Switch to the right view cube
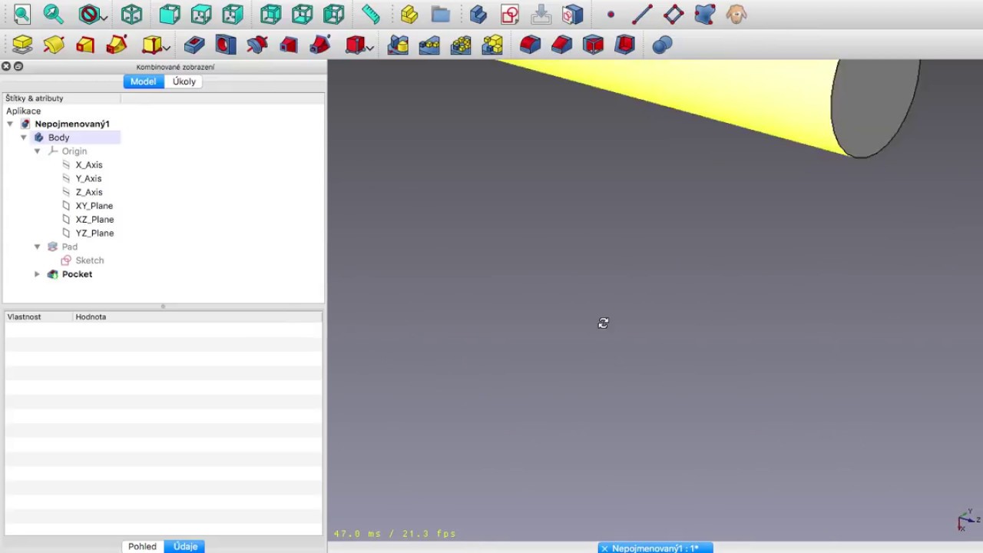983x553 pixels. [233, 14]
